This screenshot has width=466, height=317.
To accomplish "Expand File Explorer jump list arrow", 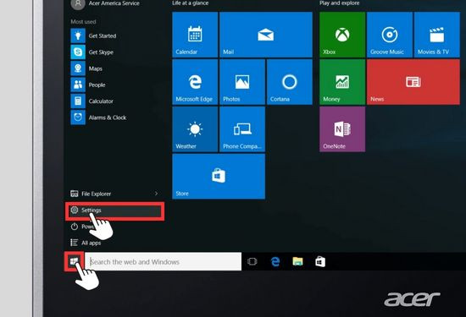I will tap(157, 194).
